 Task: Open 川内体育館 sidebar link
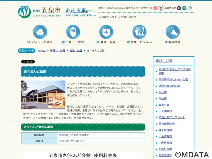[x=165, y=143]
